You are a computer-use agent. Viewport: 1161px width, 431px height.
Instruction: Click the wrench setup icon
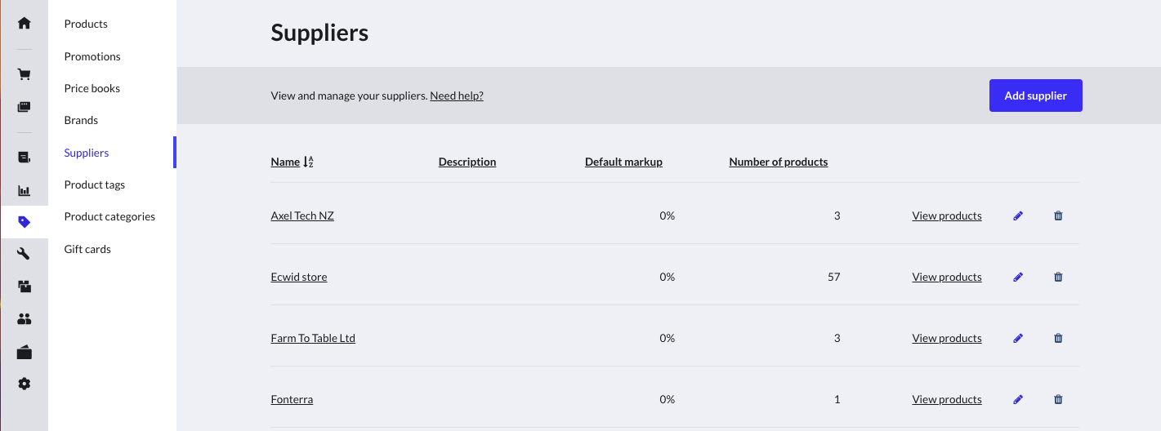pyautogui.click(x=25, y=254)
